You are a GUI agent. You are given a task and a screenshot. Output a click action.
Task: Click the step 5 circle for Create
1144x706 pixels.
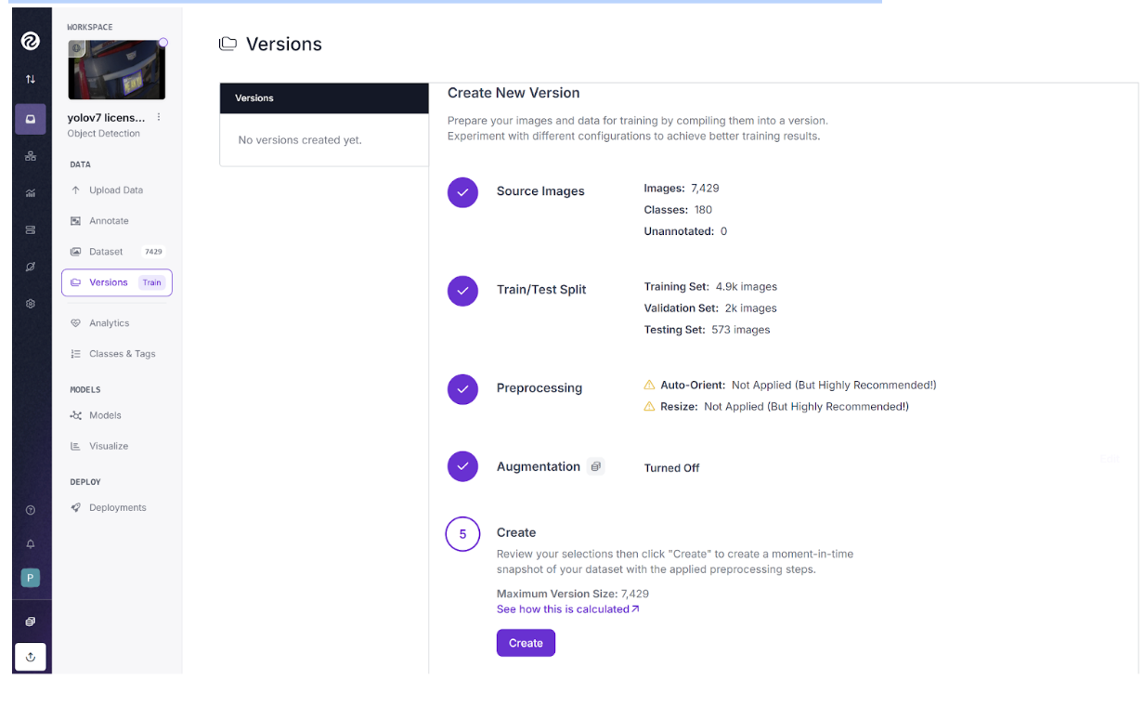462,534
